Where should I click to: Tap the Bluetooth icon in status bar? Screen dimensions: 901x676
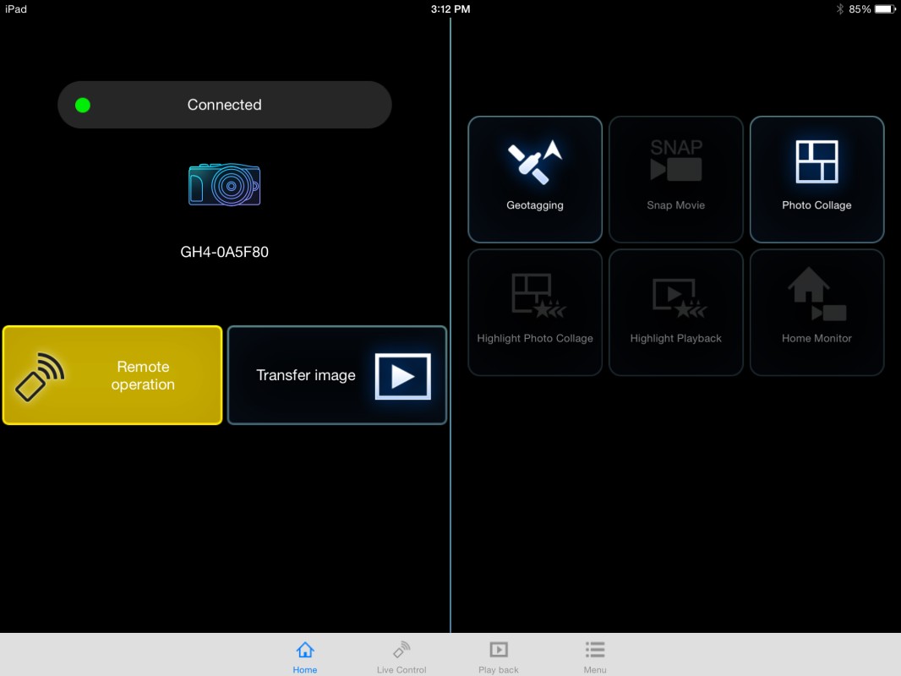(x=839, y=8)
